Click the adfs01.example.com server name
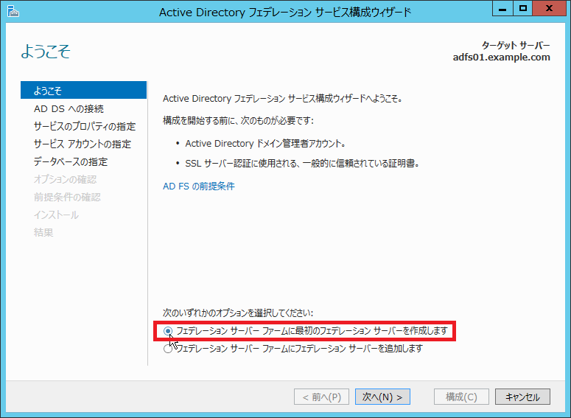 click(x=502, y=58)
